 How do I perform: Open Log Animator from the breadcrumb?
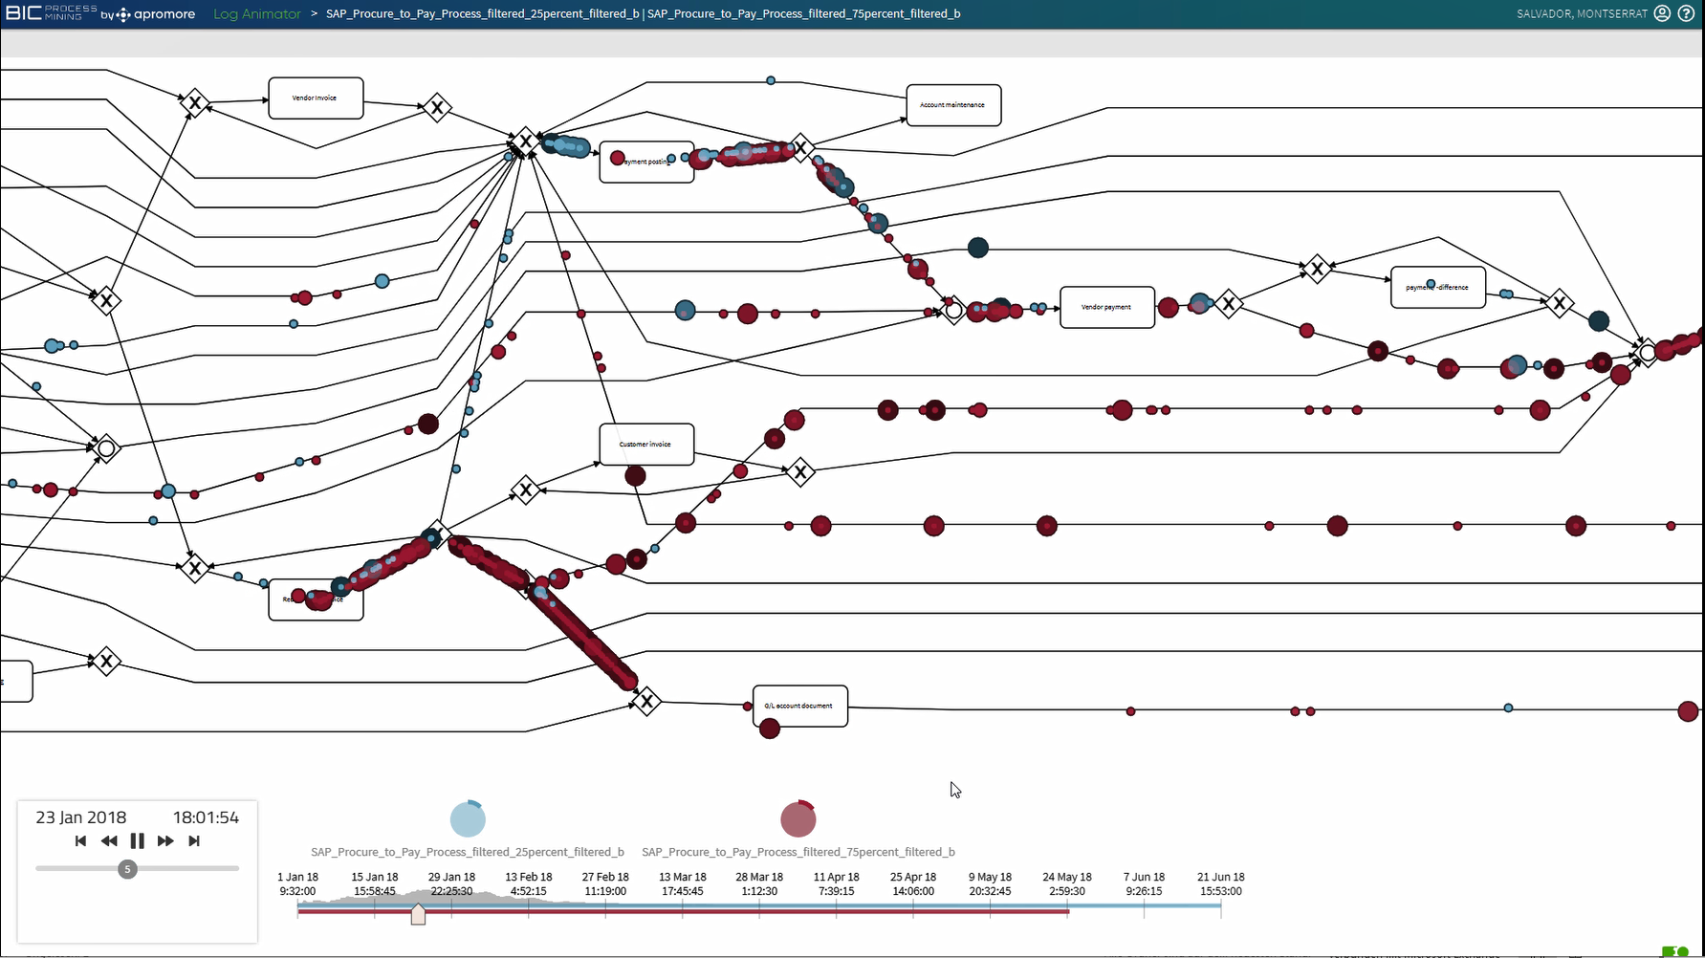(257, 14)
